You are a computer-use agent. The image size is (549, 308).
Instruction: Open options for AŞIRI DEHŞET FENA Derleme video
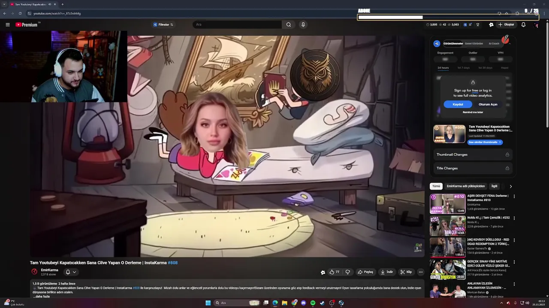[x=514, y=196]
